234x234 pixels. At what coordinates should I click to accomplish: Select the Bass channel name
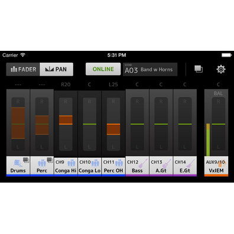[137, 171]
